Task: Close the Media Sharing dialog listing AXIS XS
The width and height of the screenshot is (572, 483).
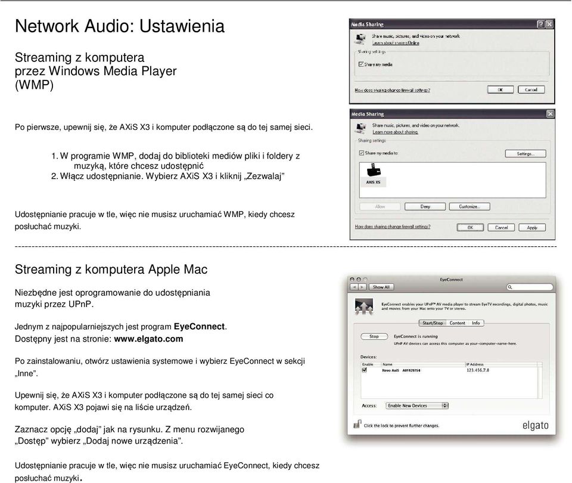Action: point(550,114)
